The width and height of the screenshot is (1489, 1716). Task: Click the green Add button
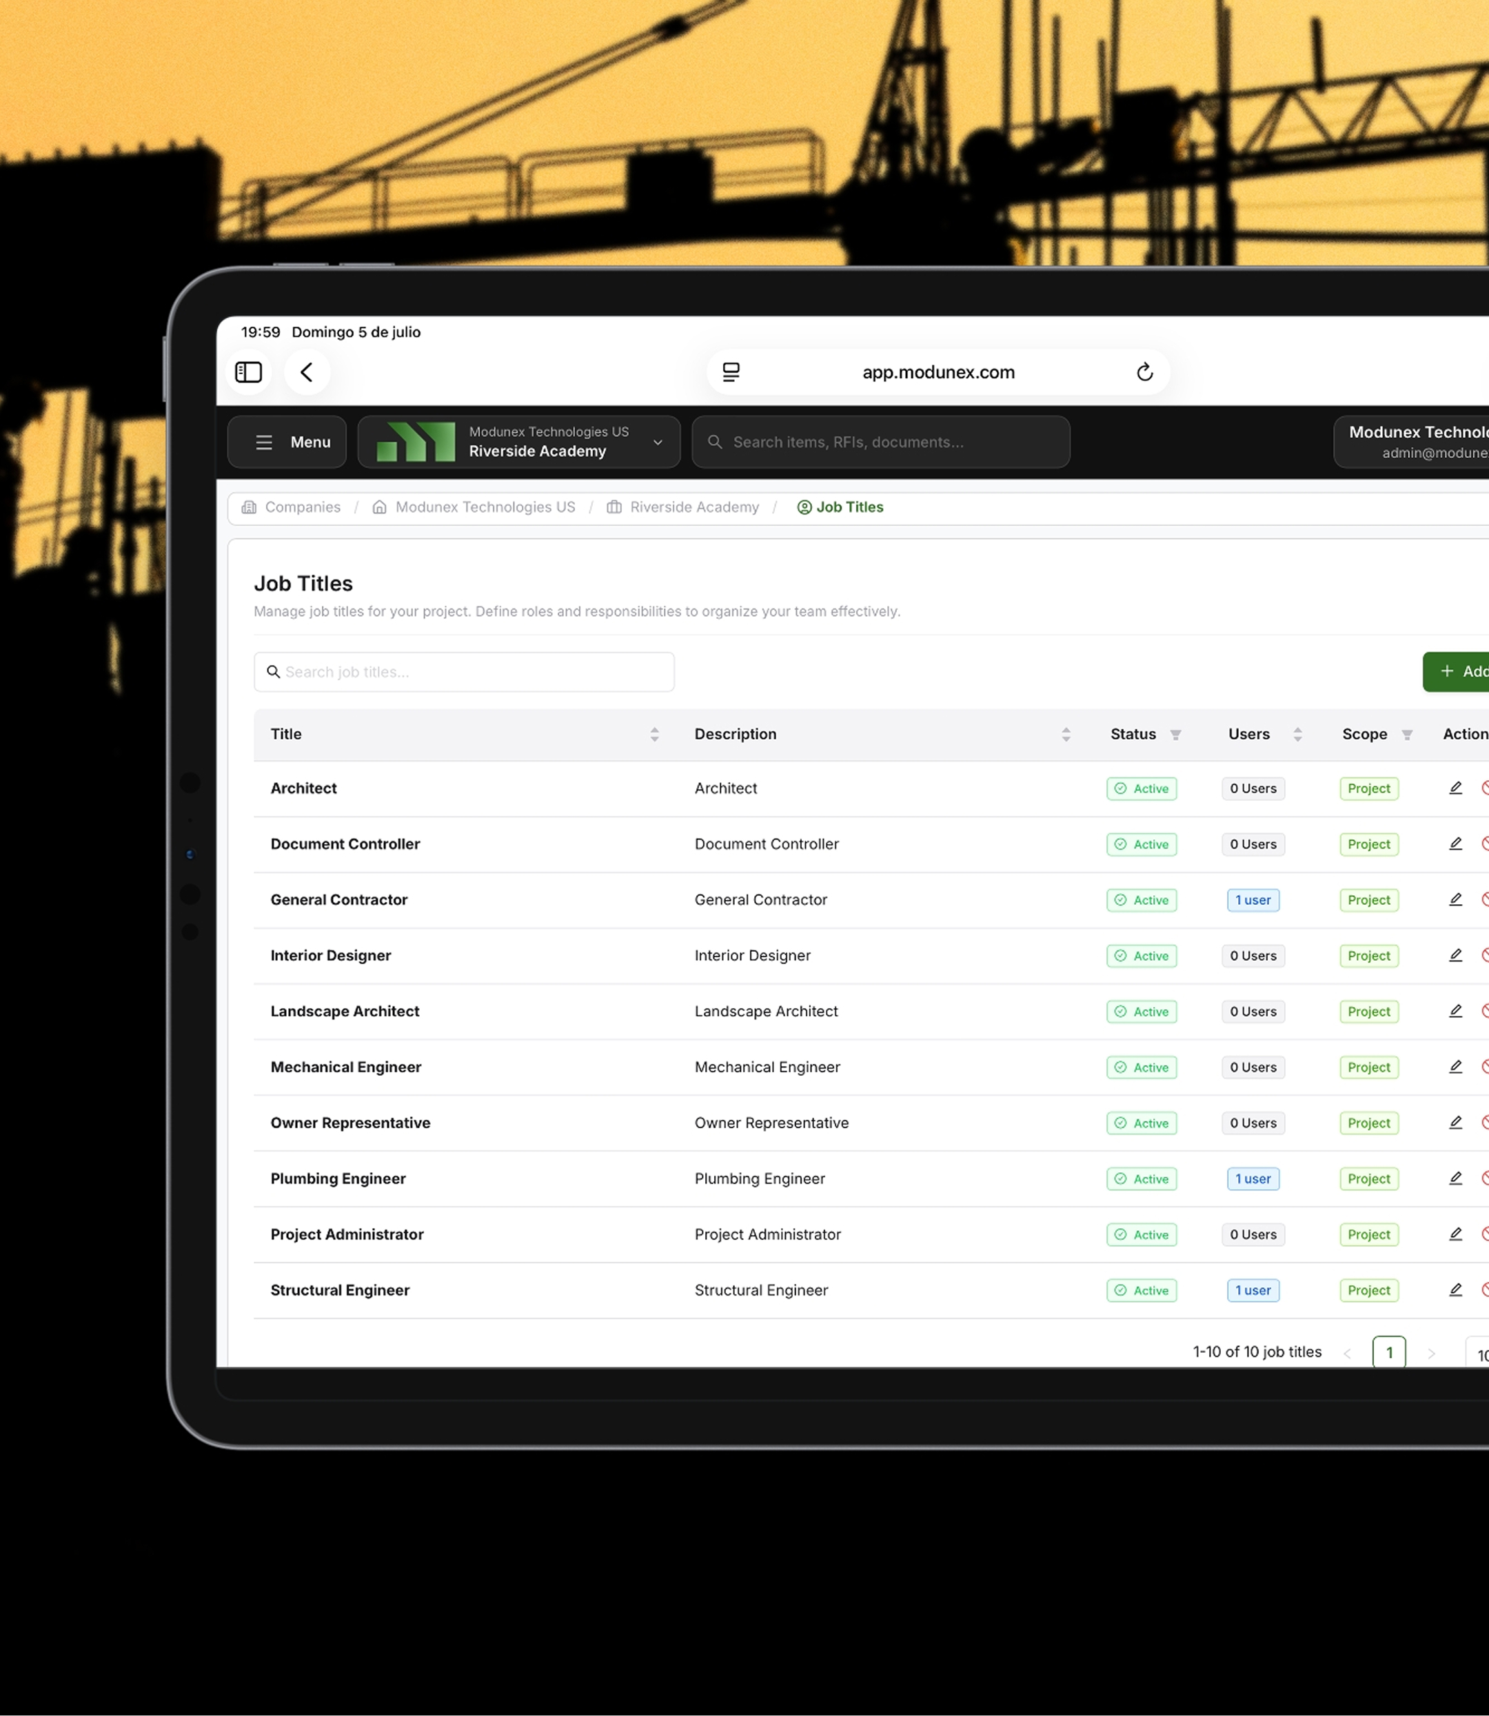pyautogui.click(x=1457, y=671)
